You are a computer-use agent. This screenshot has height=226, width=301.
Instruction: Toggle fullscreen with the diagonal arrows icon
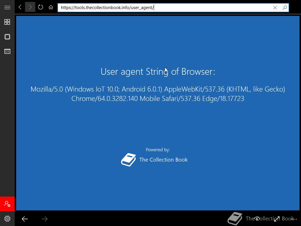277,219
